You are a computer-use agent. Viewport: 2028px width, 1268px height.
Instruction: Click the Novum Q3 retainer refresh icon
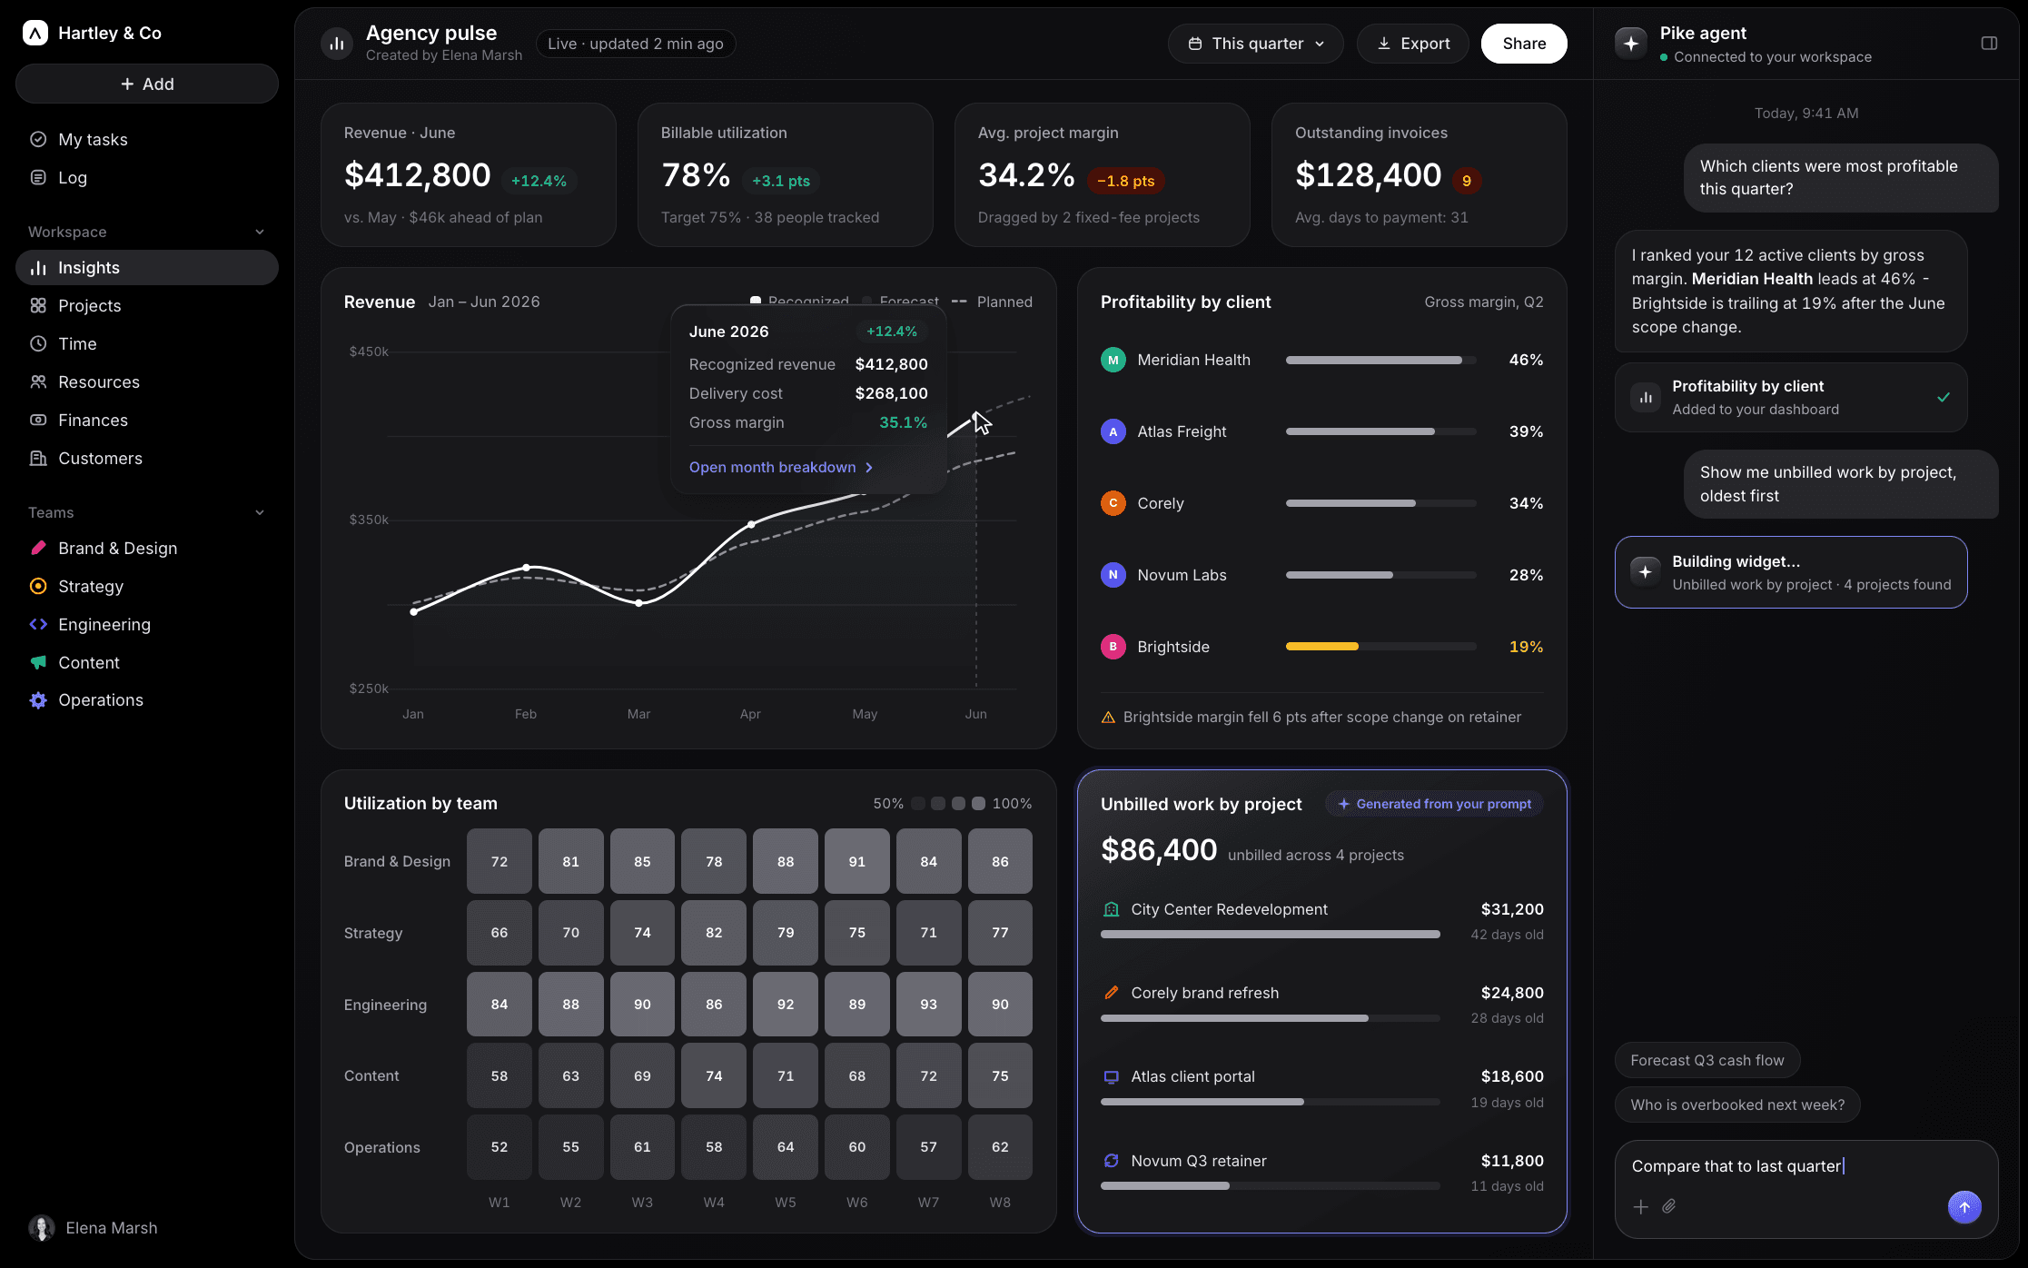point(1111,1161)
